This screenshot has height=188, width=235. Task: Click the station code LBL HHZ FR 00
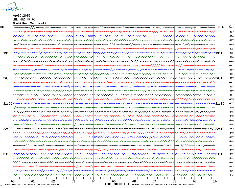point(24,19)
